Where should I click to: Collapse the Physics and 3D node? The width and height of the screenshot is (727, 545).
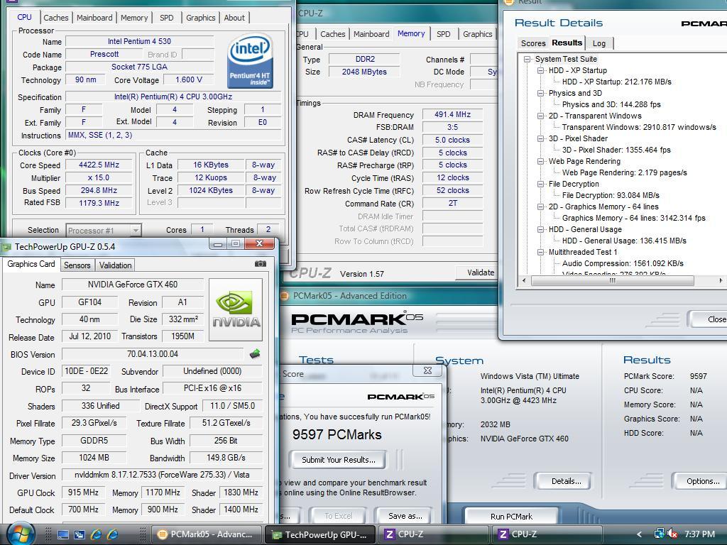(540, 93)
